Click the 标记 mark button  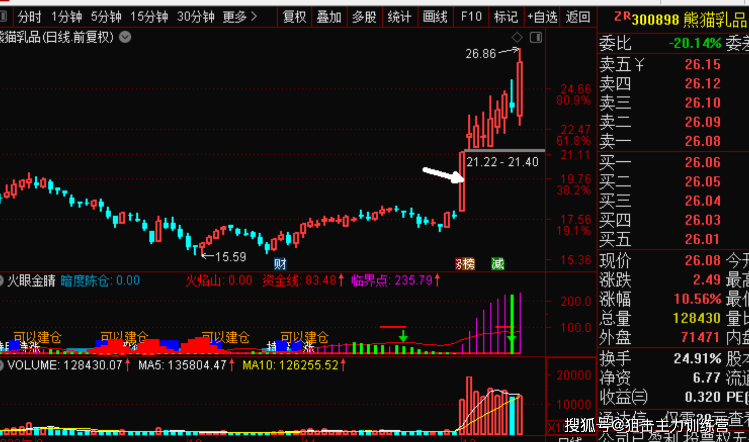point(506,17)
